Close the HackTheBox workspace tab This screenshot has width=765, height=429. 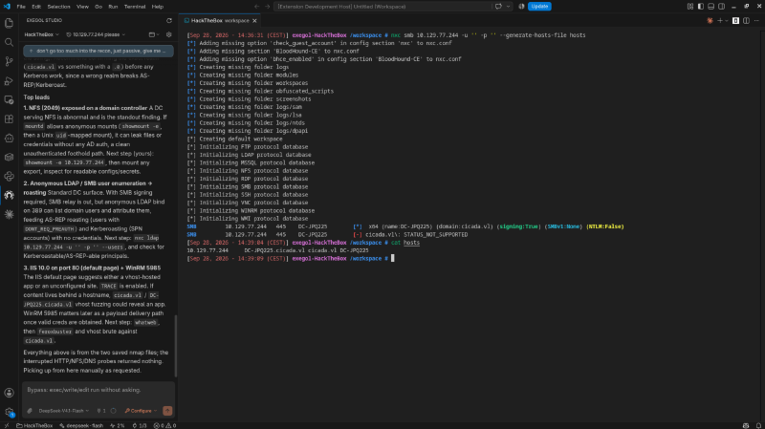254,20
